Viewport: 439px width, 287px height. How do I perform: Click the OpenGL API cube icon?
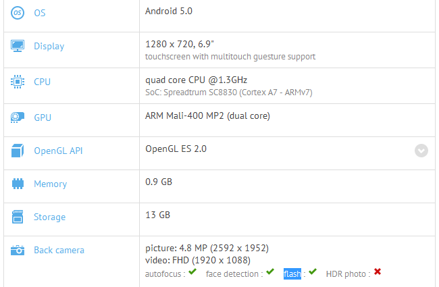(x=18, y=151)
